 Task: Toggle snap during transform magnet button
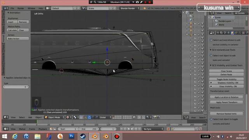(x=144, y=117)
